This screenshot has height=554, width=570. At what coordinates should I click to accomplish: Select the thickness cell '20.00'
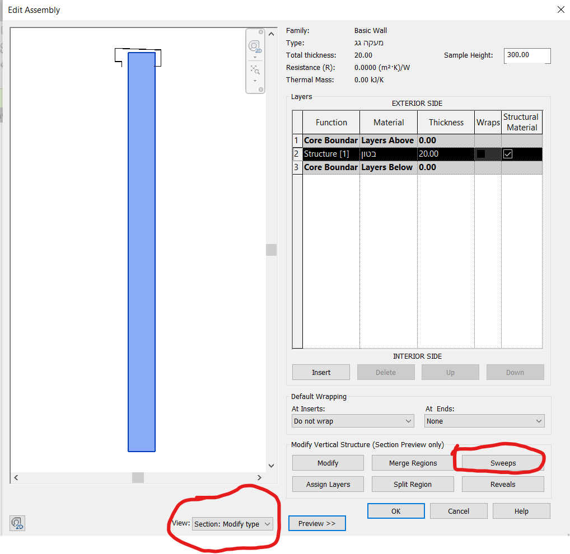(x=446, y=154)
